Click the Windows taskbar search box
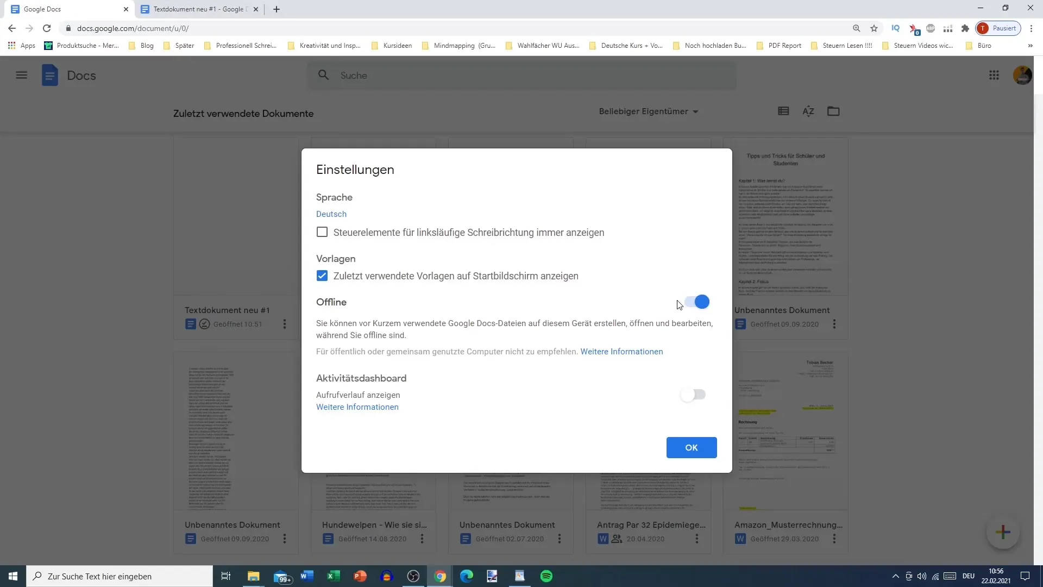This screenshot has height=587, width=1043. [120, 576]
